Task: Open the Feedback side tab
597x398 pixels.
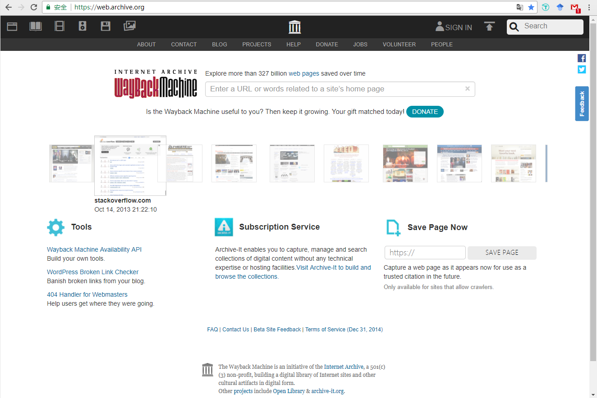Action: (x=582, y=104)
